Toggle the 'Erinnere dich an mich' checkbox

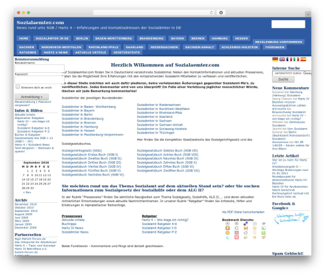tap(18, 86)
